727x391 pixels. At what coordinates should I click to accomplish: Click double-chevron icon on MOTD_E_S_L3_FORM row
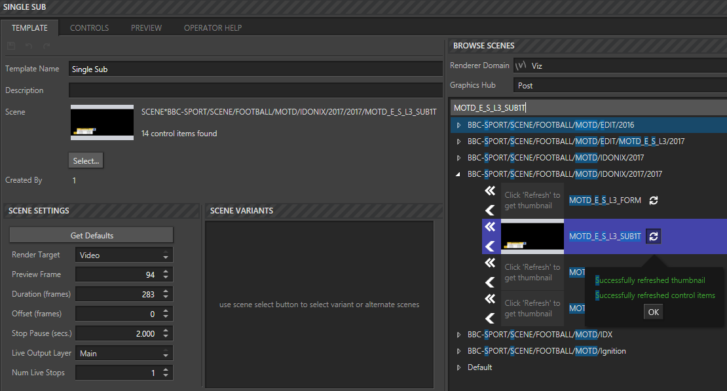[x=490, y=191]
